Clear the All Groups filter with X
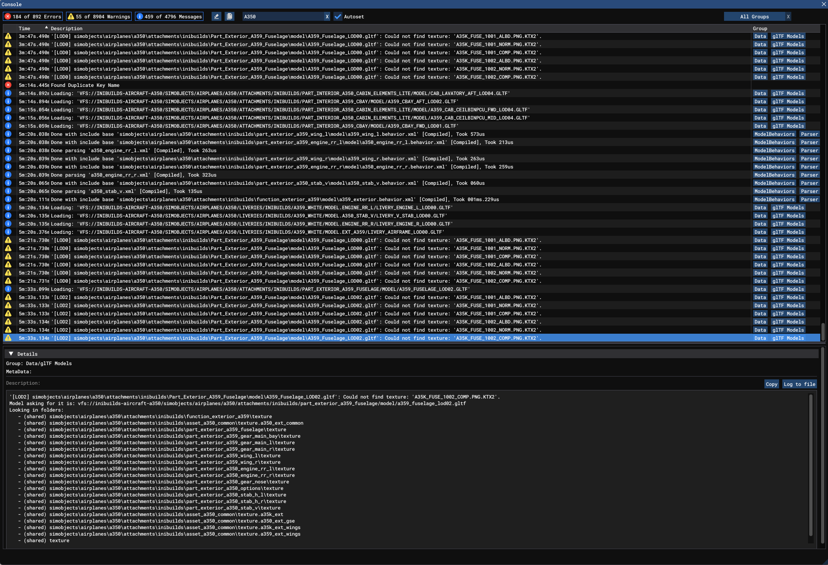This screenshot has height=565, width=828. (x=788, y=17)
